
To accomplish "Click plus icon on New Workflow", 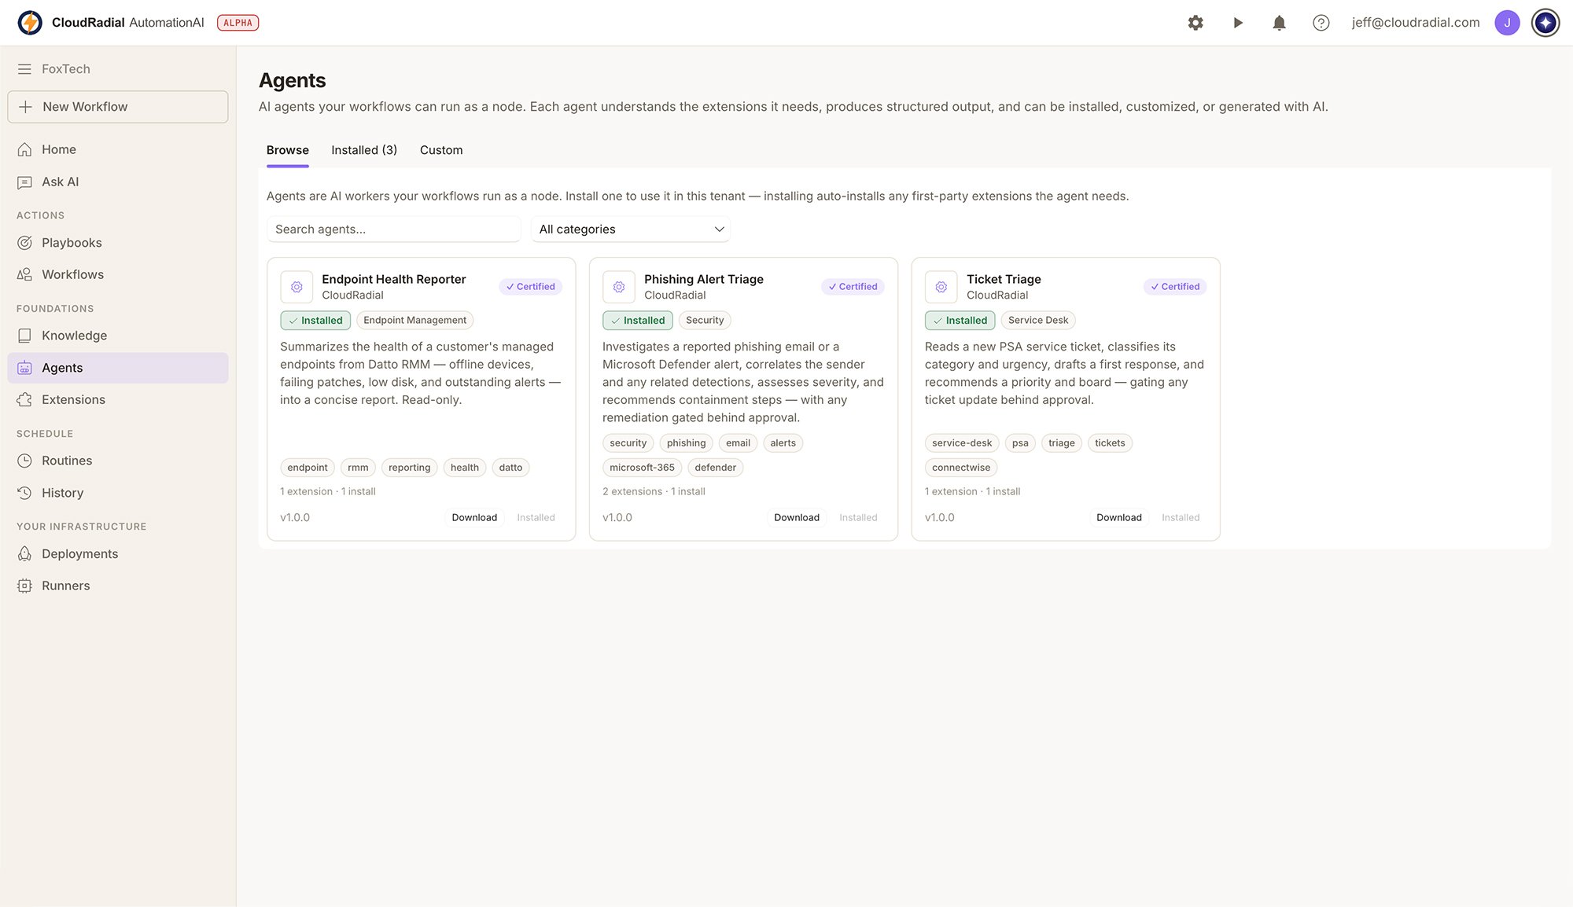I will tap(25, 107).
